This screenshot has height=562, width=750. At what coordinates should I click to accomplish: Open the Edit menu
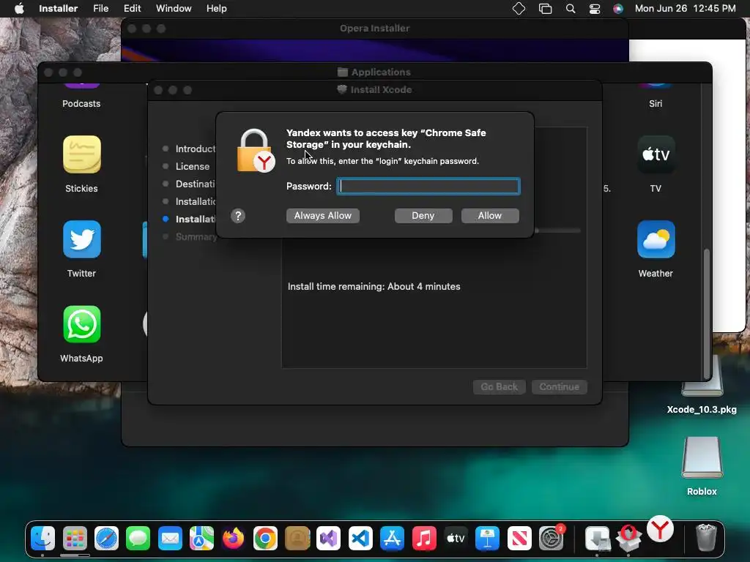(x=132, y=9)
